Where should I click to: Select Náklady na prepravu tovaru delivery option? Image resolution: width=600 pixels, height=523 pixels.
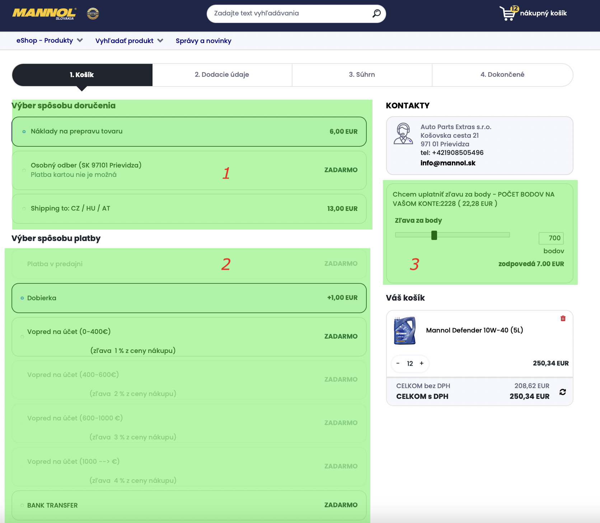click(x=189, y=132)
